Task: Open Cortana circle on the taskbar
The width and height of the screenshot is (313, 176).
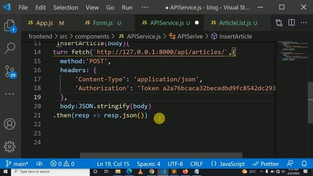Action: tap(95, 172)
